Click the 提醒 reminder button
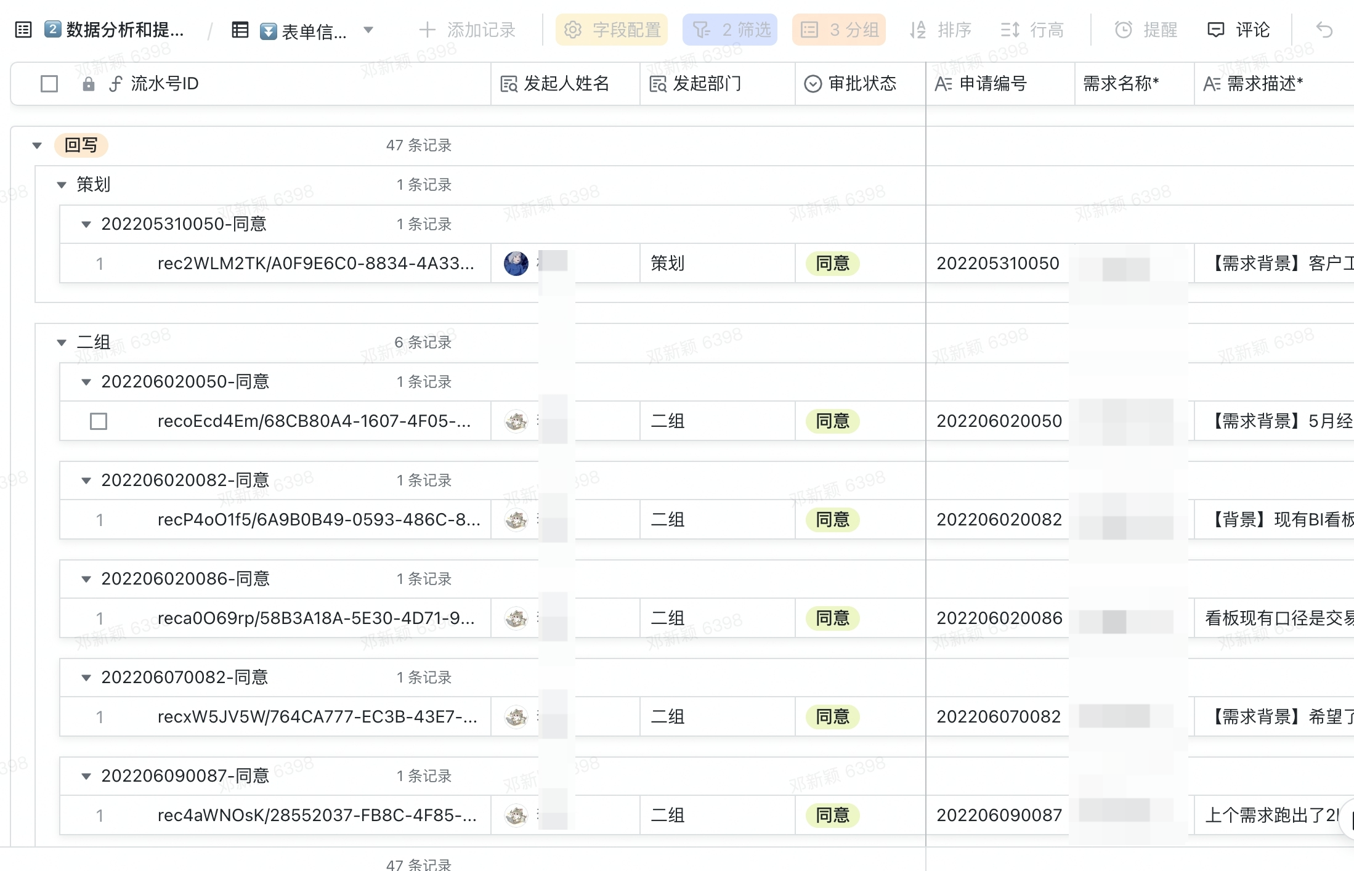 tap(1146, 30)
